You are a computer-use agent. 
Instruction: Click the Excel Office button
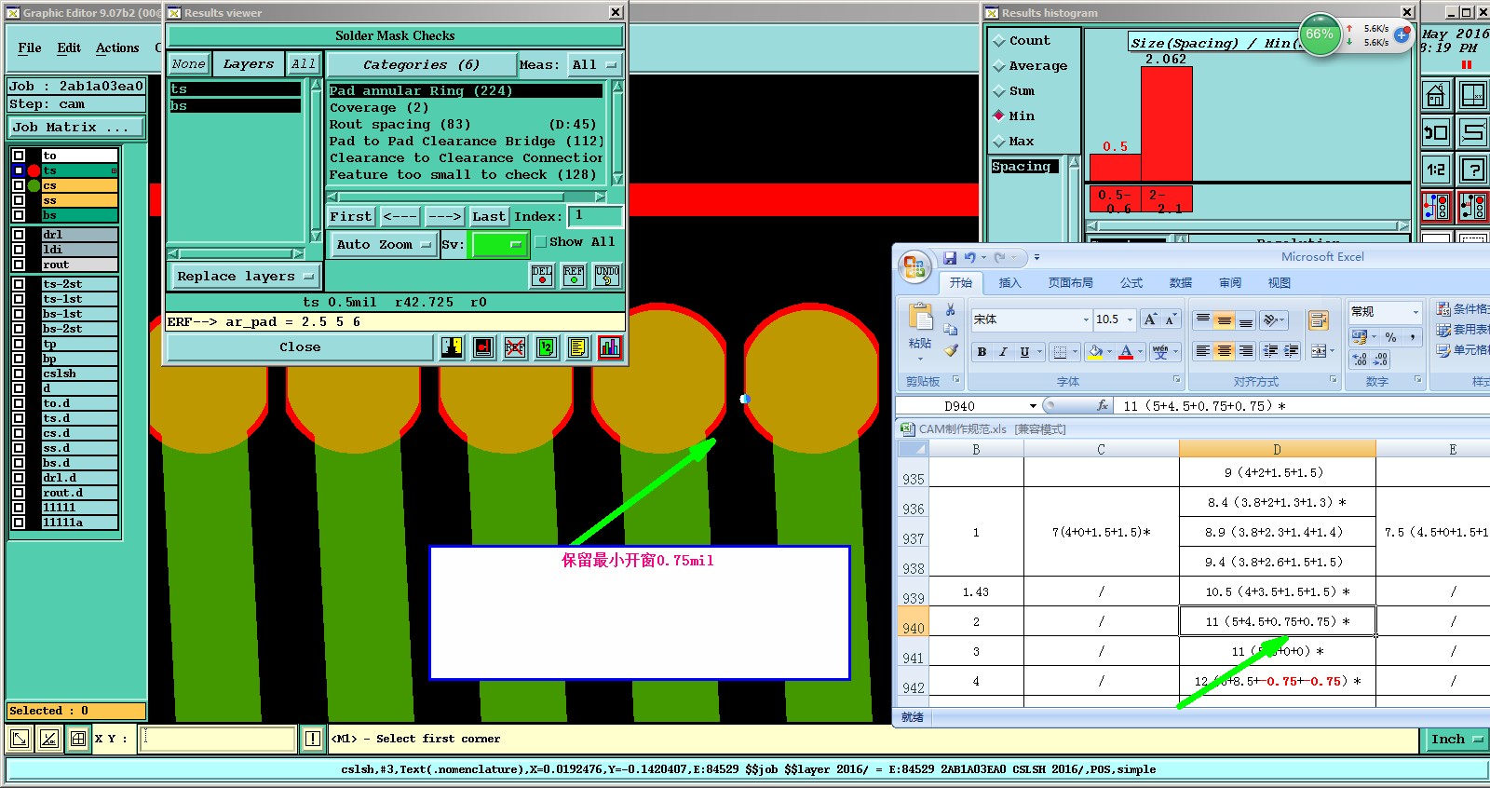914,267
